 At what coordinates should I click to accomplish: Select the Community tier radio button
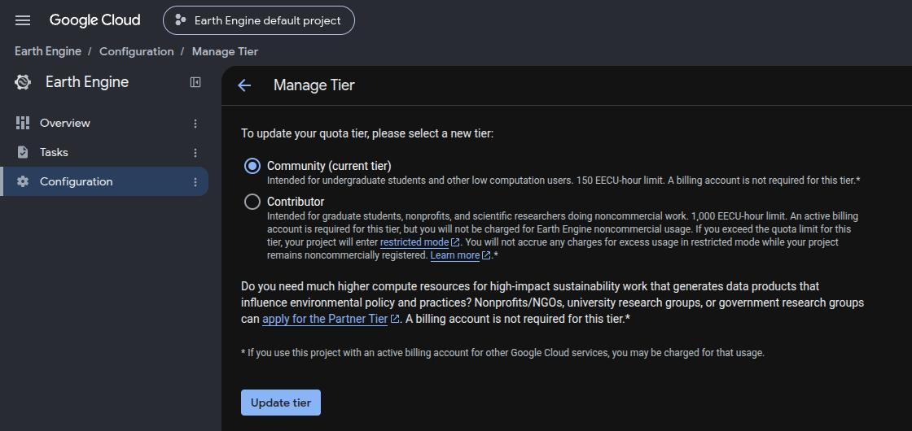pyautogui.click(x=252, y=166)
